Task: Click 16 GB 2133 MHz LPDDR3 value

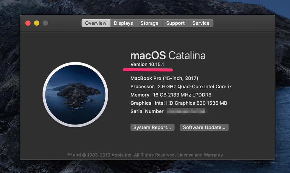Action: [x=182, y=95]
